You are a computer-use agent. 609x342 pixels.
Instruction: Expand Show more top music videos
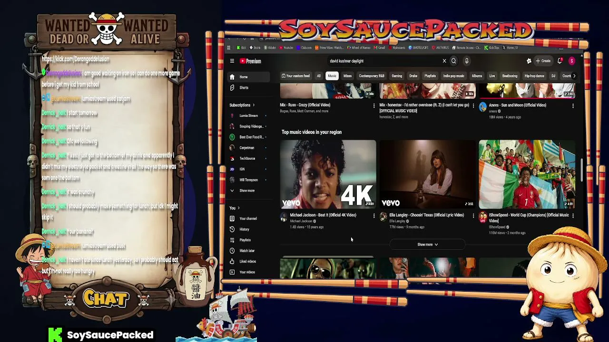pyautogui.click(x=427, y=245)
